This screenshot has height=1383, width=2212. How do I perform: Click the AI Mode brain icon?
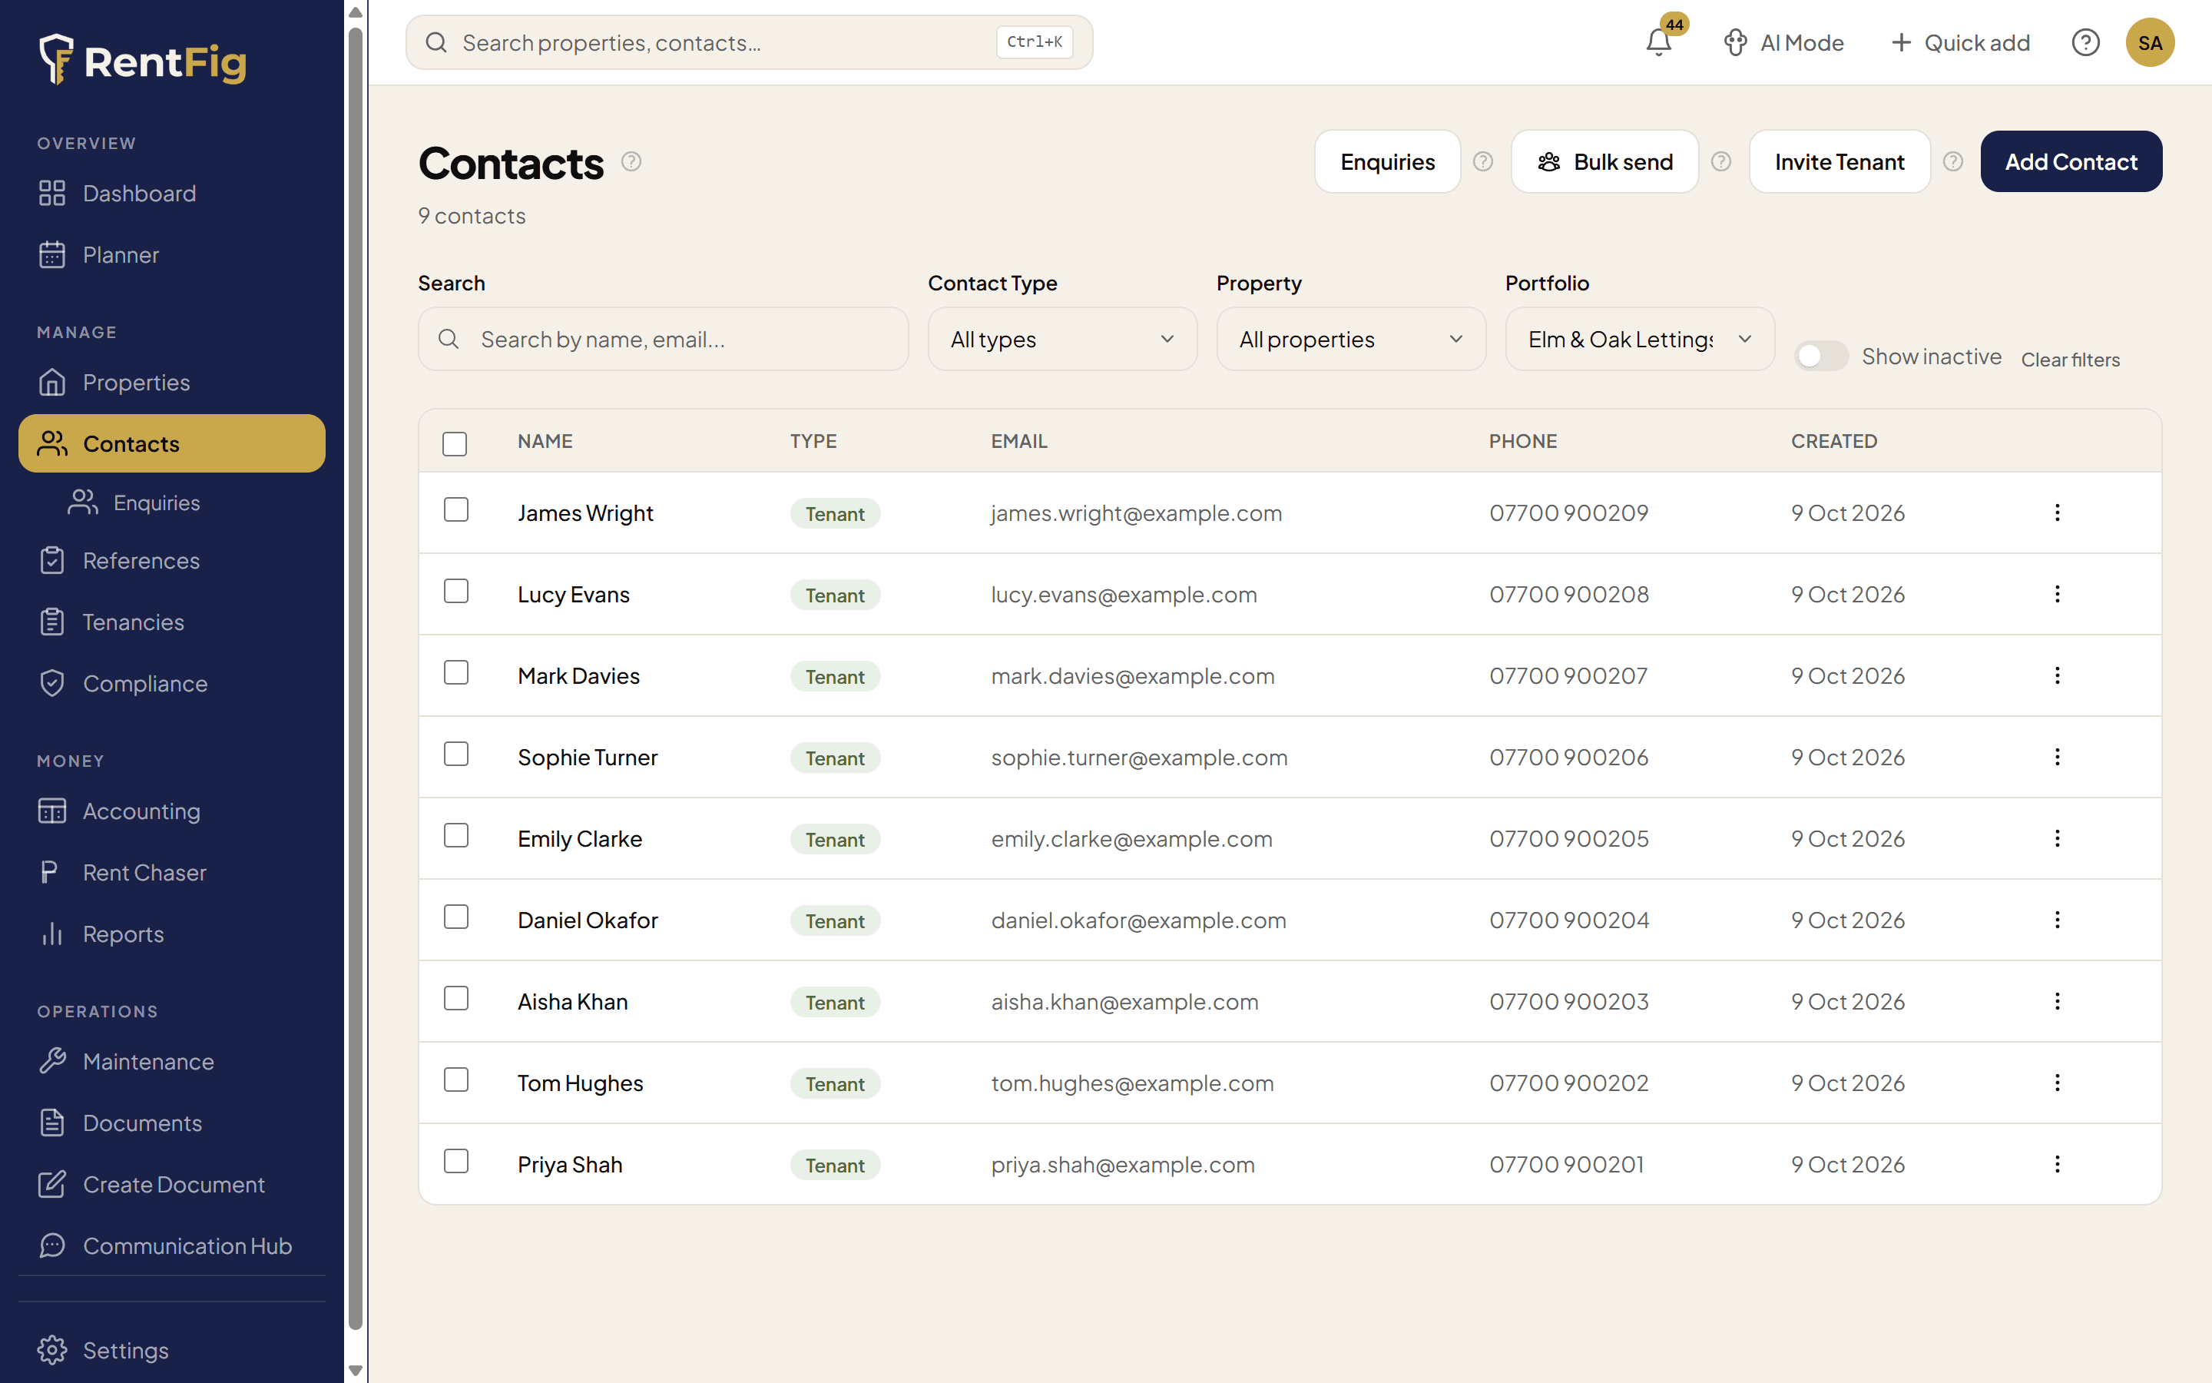(1735, 43)
